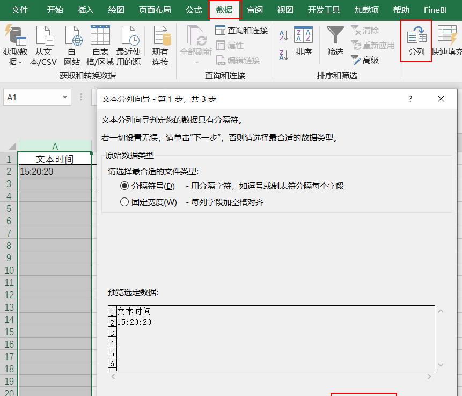
Task: Close the 文本分列向导 dialog
Action: pyautogui.click(x=441, y=99)
